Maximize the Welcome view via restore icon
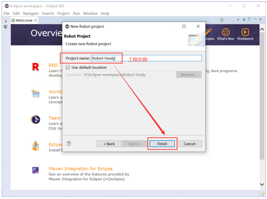Image resolution: width=267 pixels, height=199 pixels. [260, 19]
